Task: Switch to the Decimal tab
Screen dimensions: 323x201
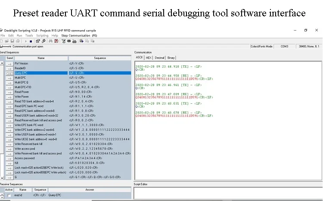Action: coord(159,58)
